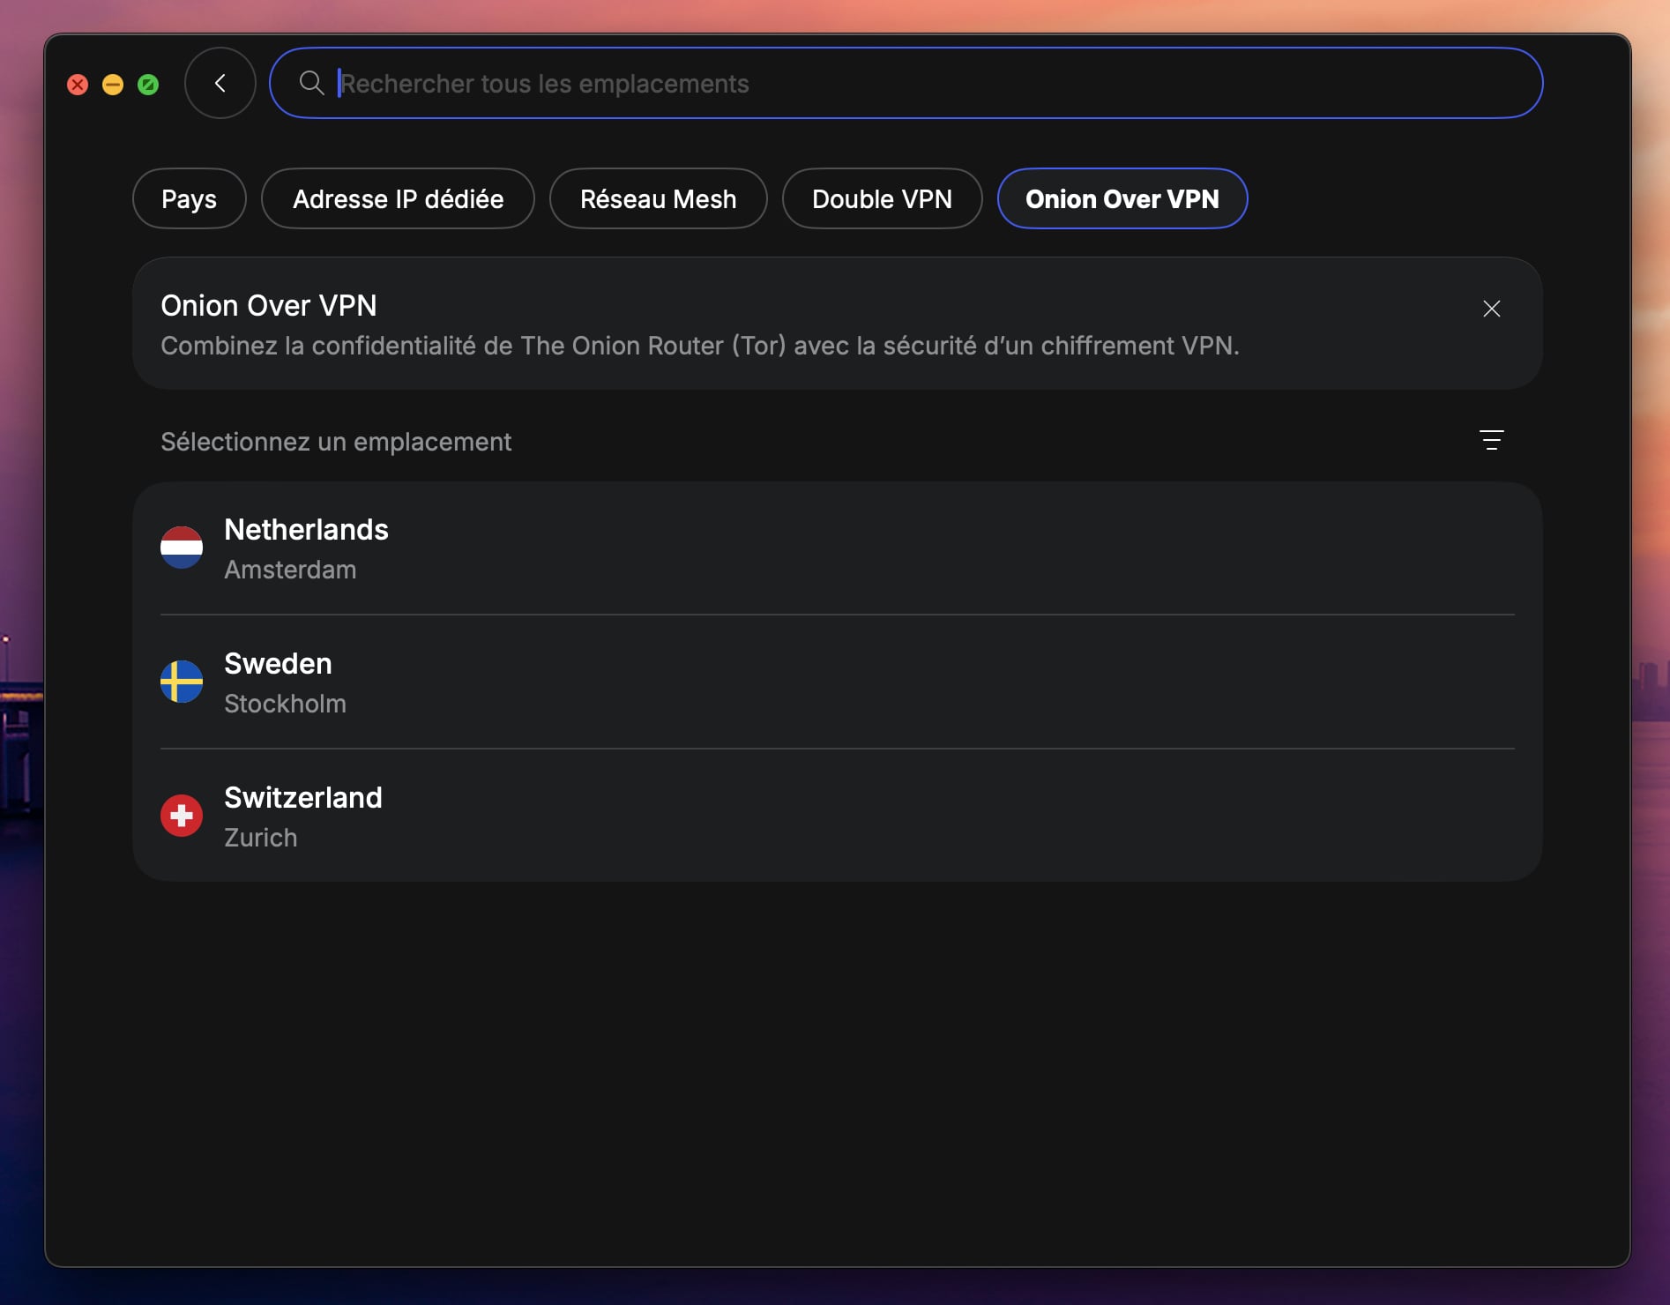Image resolution: width=1670 pixels, height=1305 pixels.
Task: Focus the Rechercher tous les emplacements field
Action: (906, 83)
